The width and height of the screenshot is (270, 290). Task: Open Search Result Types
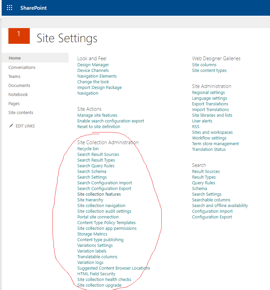96,160
